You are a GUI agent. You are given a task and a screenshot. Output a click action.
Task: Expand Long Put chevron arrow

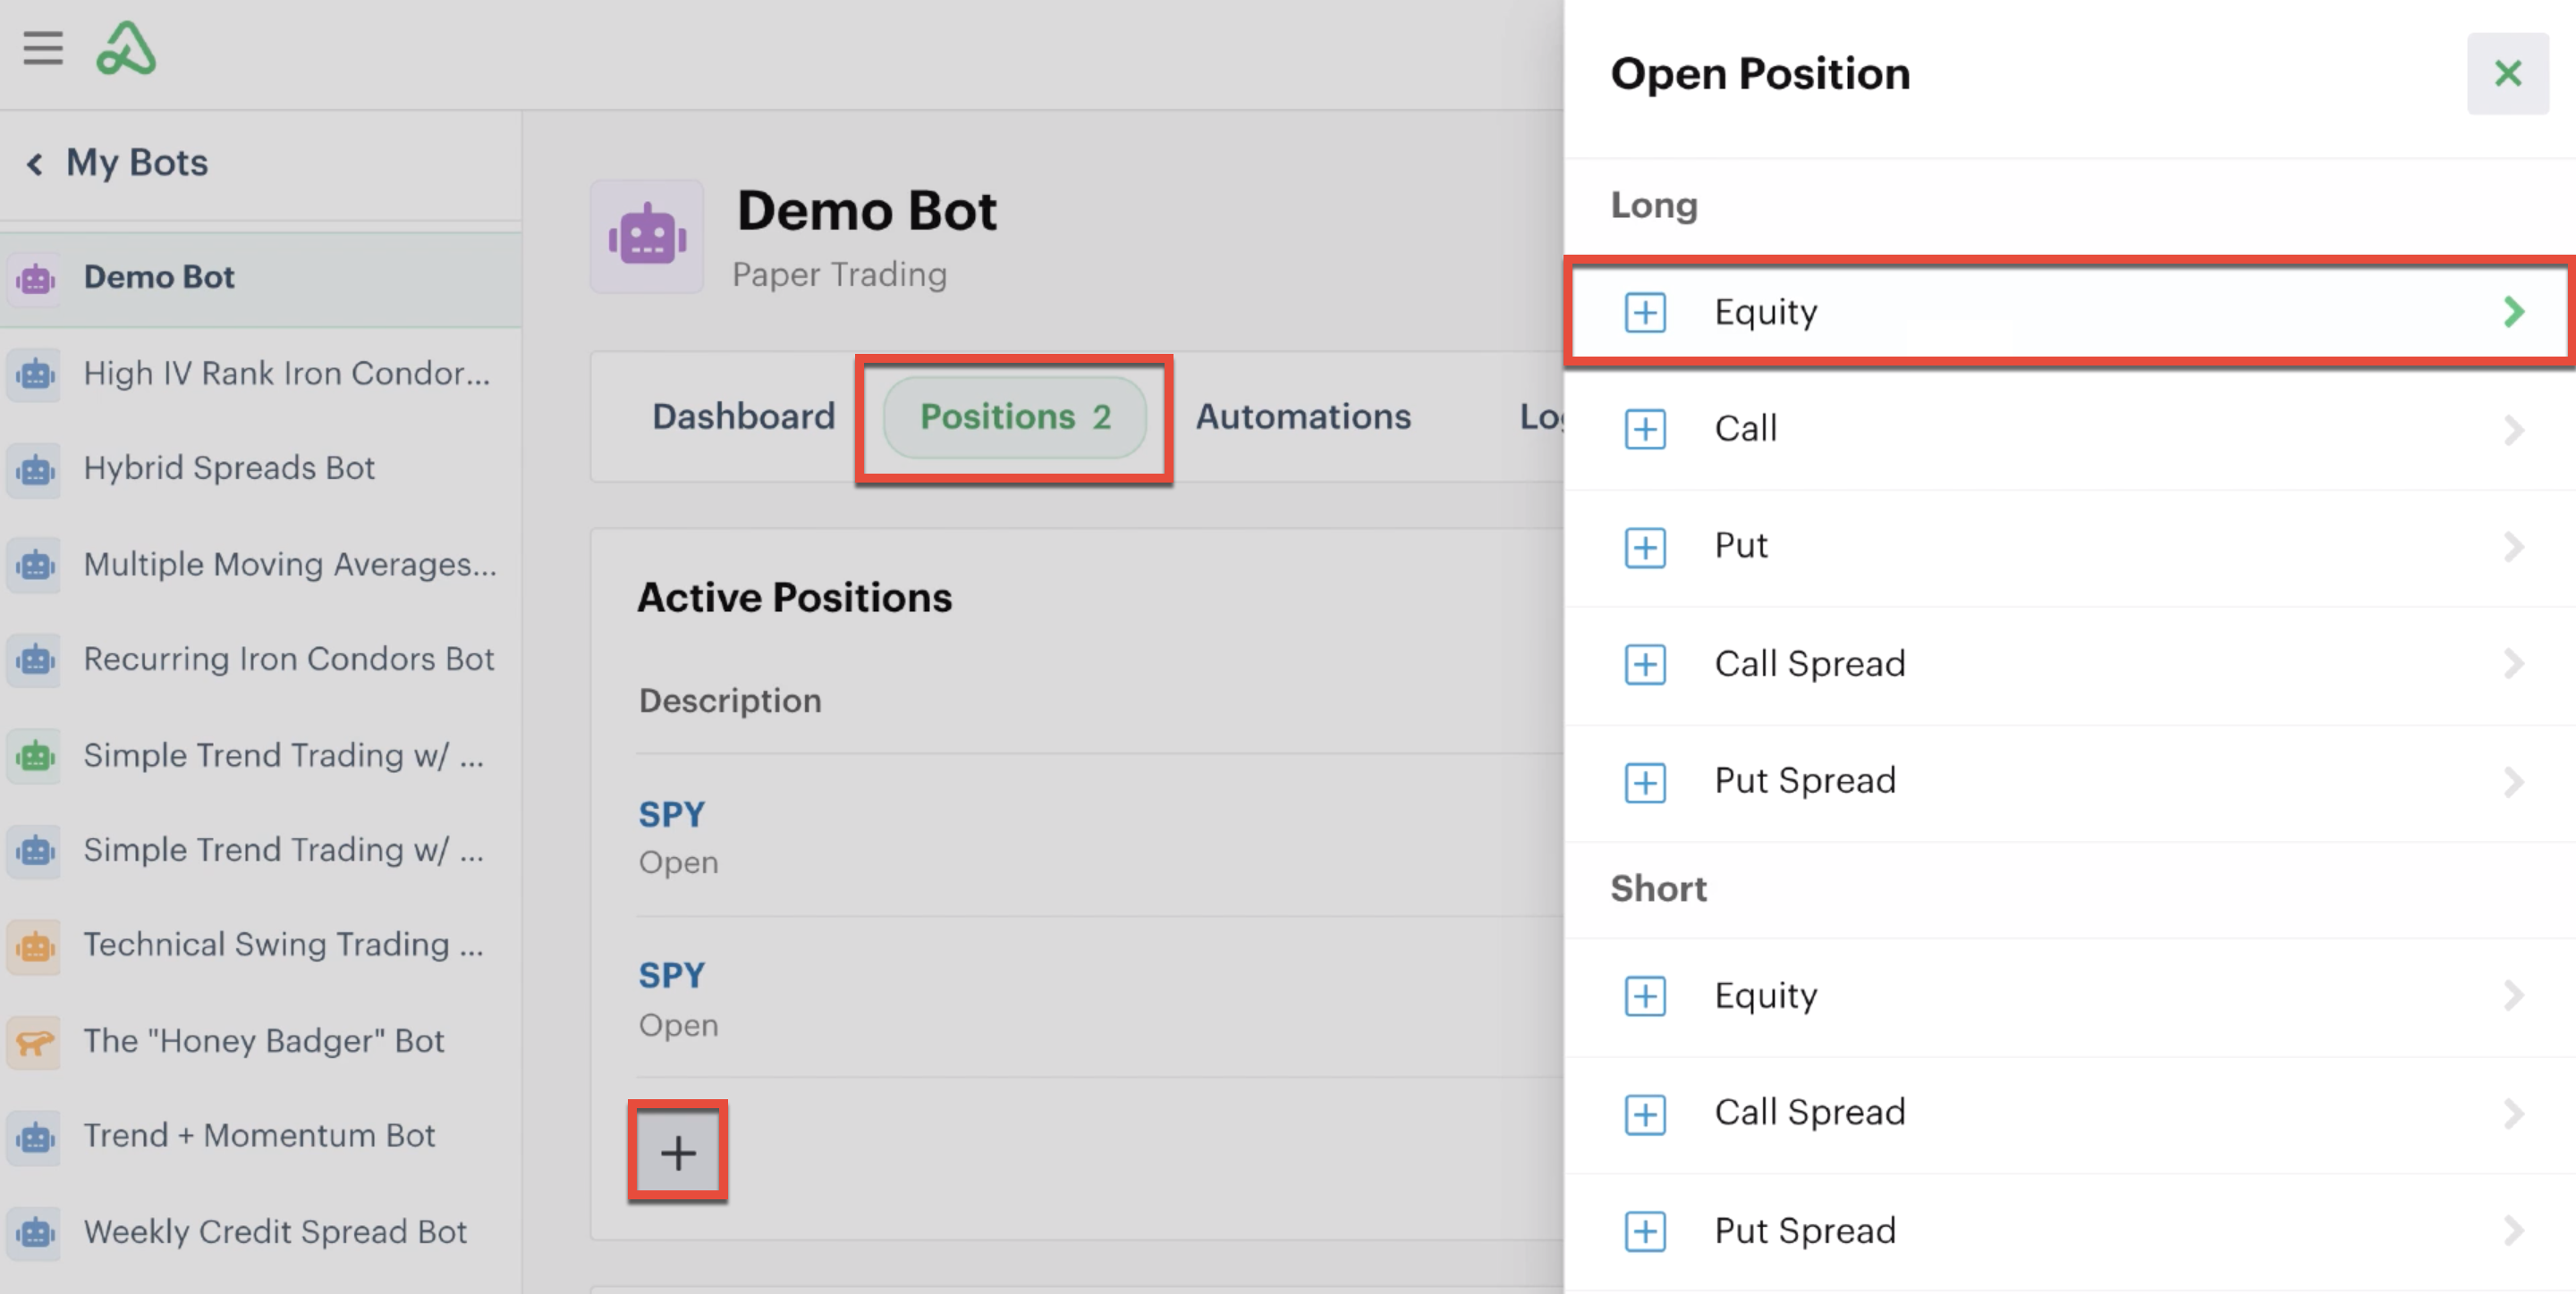tap(2514, 547)
